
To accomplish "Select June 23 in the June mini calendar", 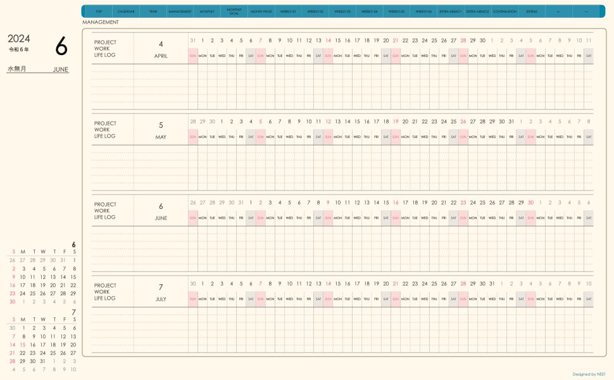I will [x=13, y=293].
